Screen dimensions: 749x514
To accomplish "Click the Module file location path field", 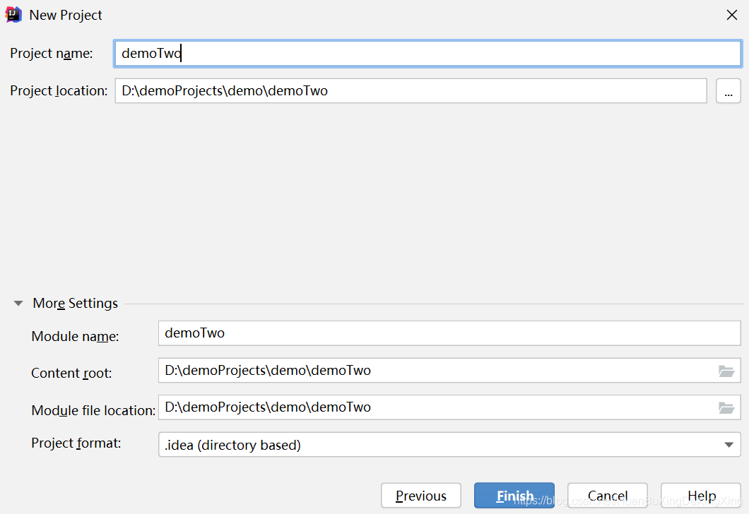I will [x=449, y=407].
